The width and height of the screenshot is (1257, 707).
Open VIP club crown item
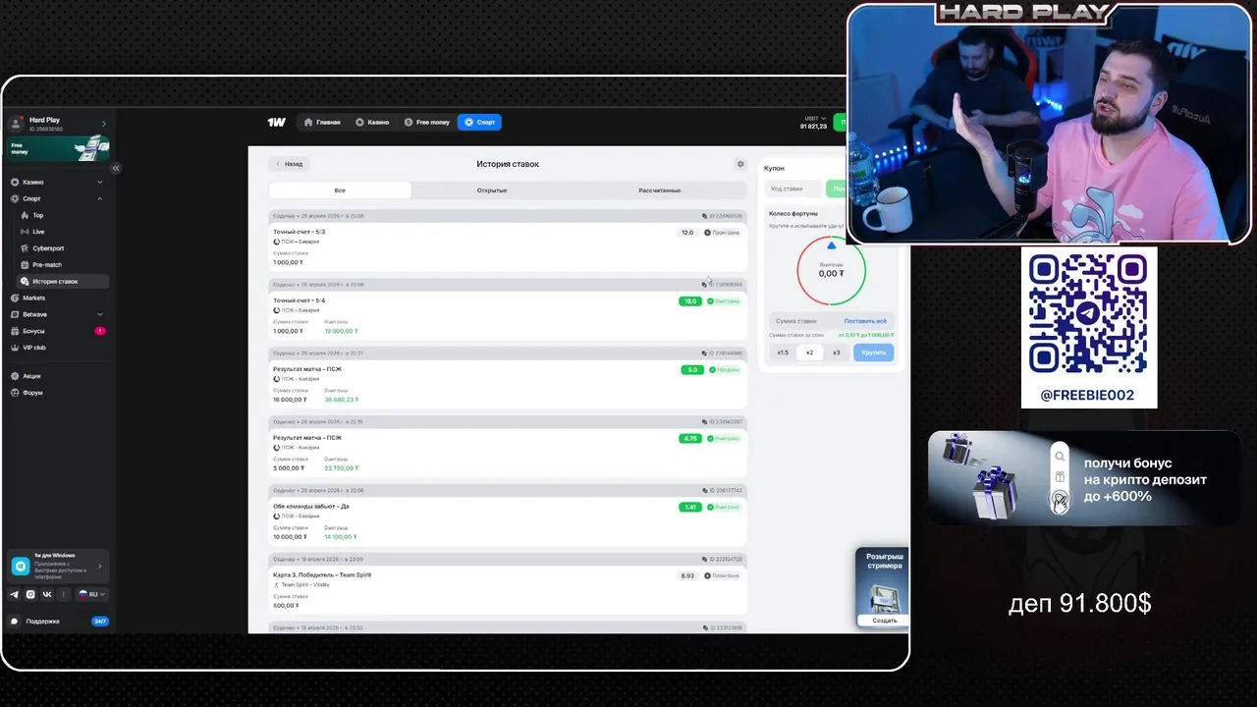click(x=57, y=348)
